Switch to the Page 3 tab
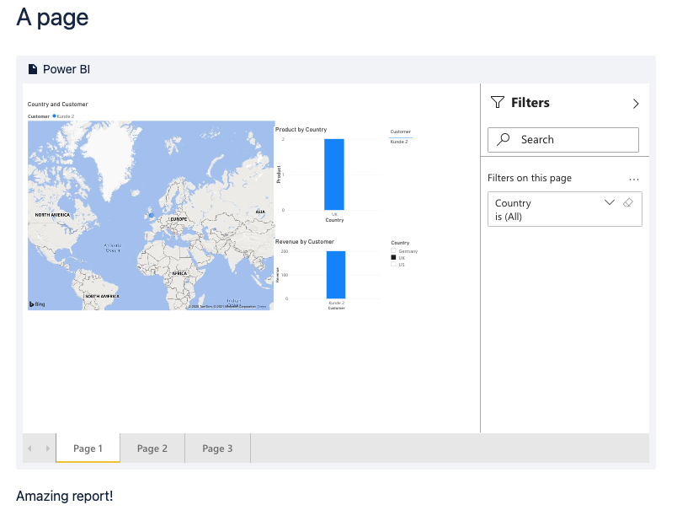Viewport: 693px width, 521px height. coord(217,448)
